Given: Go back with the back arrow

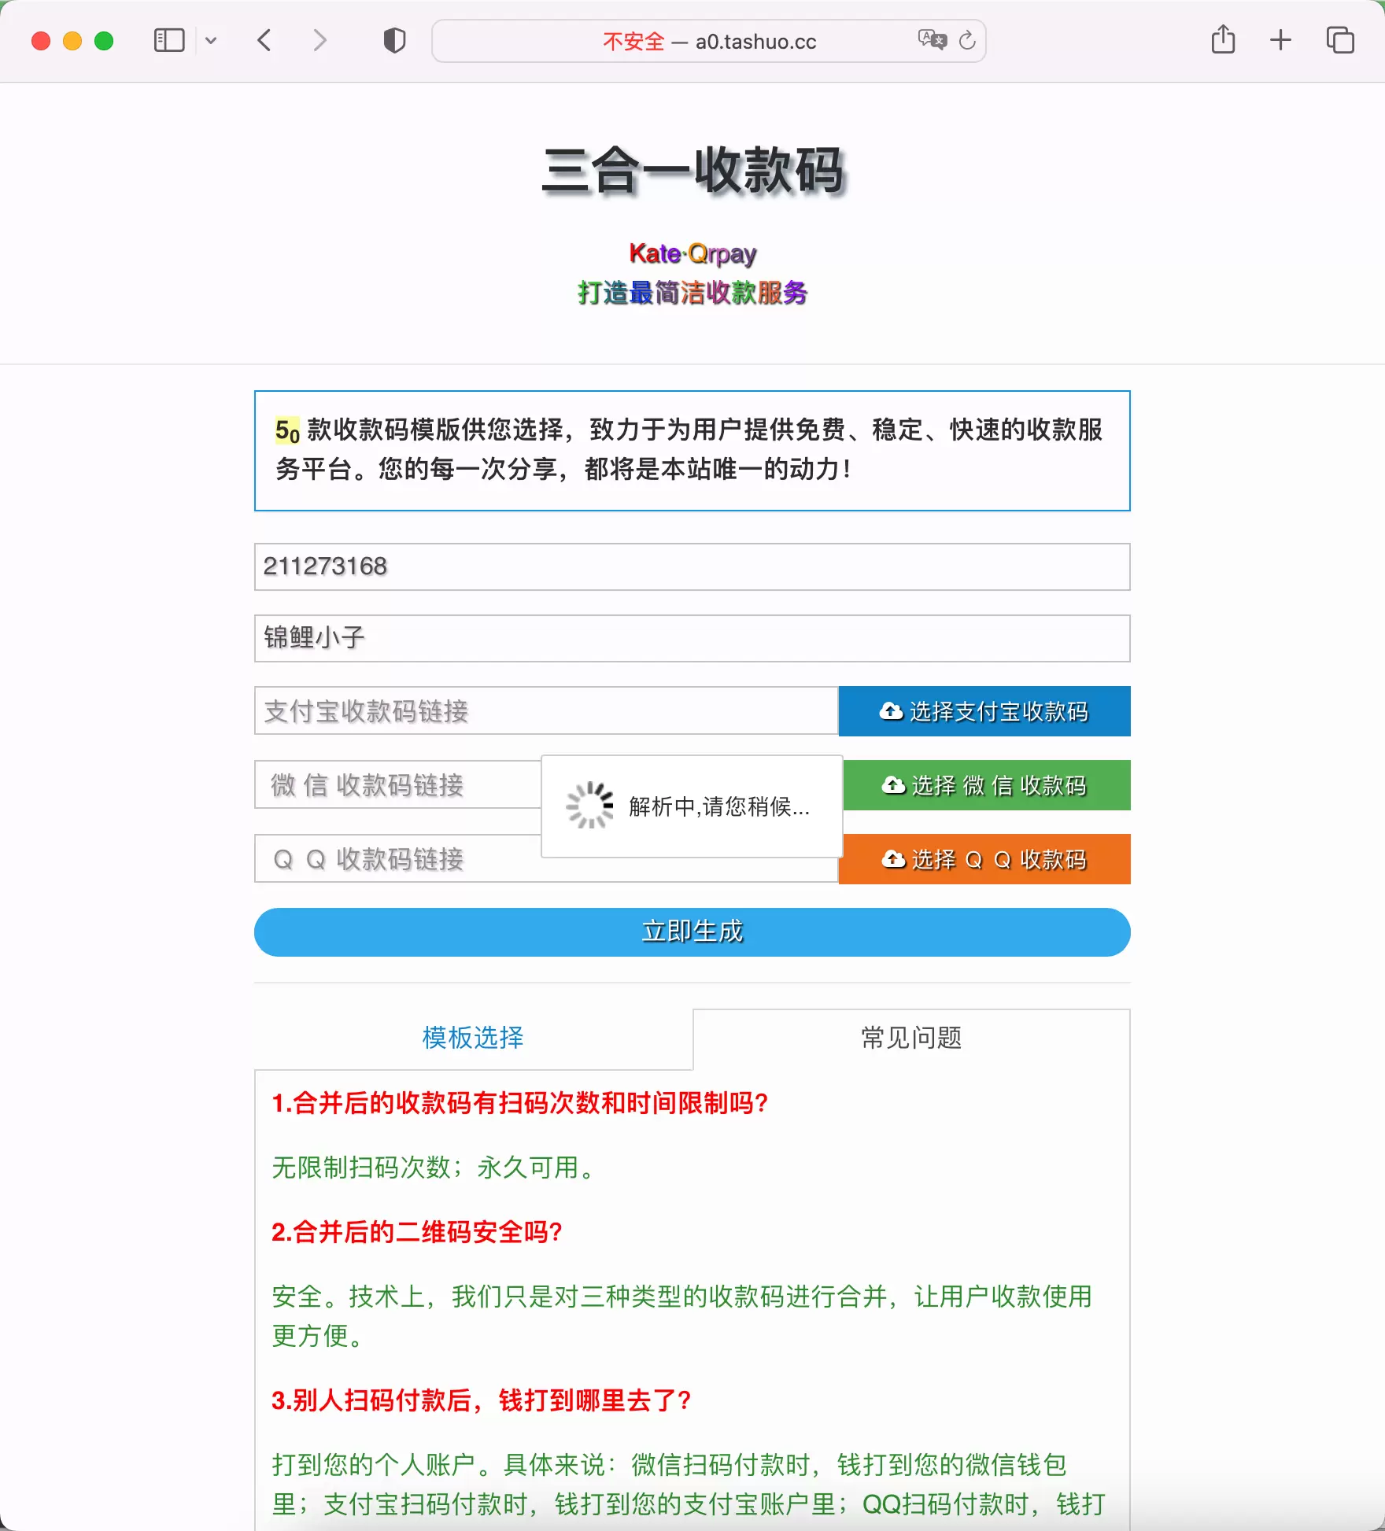Looking at the screenshot, I should pos(264,40).
